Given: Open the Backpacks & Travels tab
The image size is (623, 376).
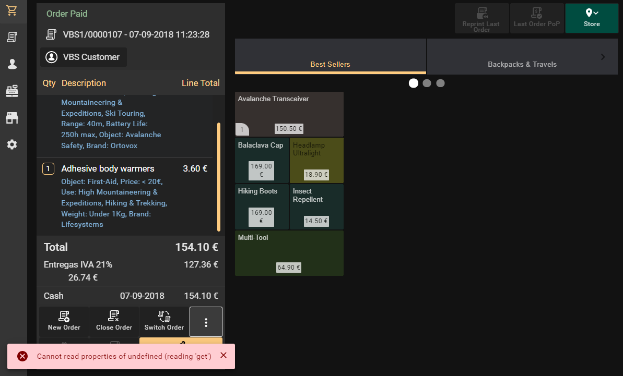Looking at the screenshot, I should (522, 57).
